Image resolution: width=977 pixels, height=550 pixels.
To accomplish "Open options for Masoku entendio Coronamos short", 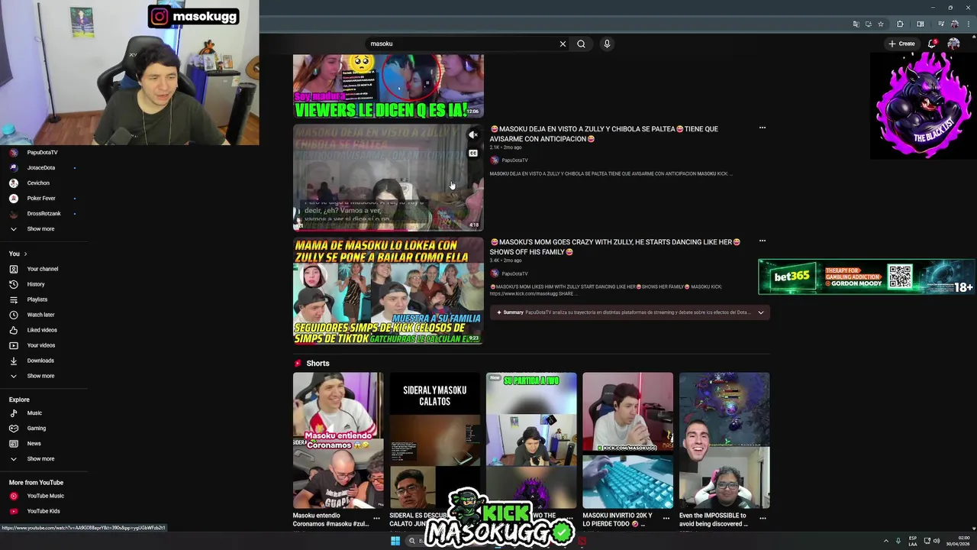I will [376, 518].
